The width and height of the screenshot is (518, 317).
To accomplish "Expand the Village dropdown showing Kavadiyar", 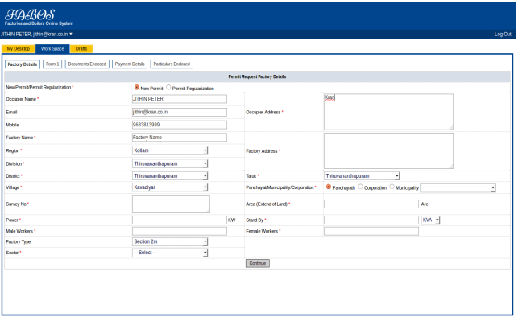I will pos(170,187).
